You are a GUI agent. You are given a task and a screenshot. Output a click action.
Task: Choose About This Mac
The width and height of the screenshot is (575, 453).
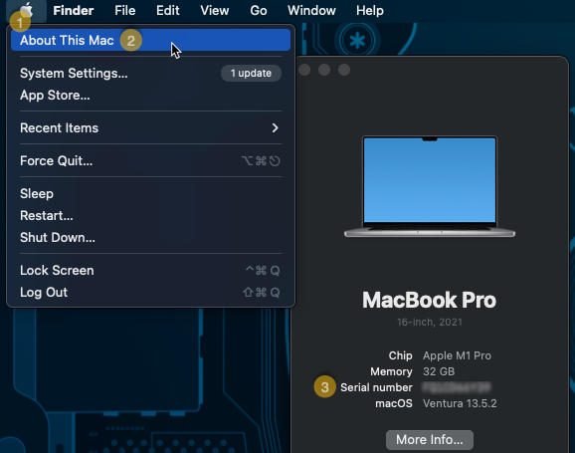click(x=151, y=40)
